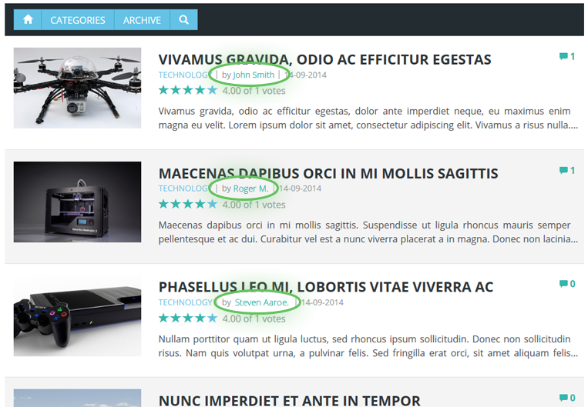Click first star on Maecenas Dapibus rating

tap(163, 204)
